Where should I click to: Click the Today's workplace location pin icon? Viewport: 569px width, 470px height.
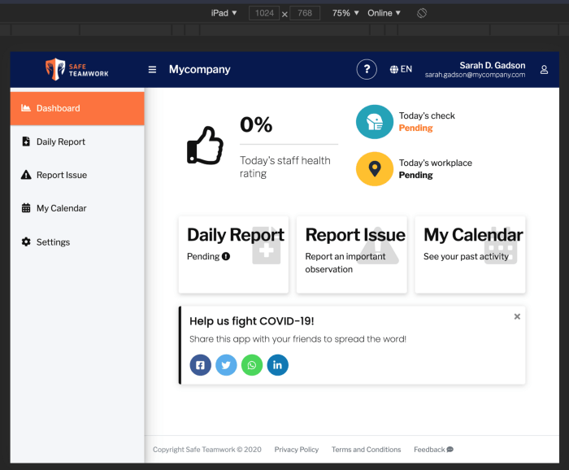pos(374,169)
